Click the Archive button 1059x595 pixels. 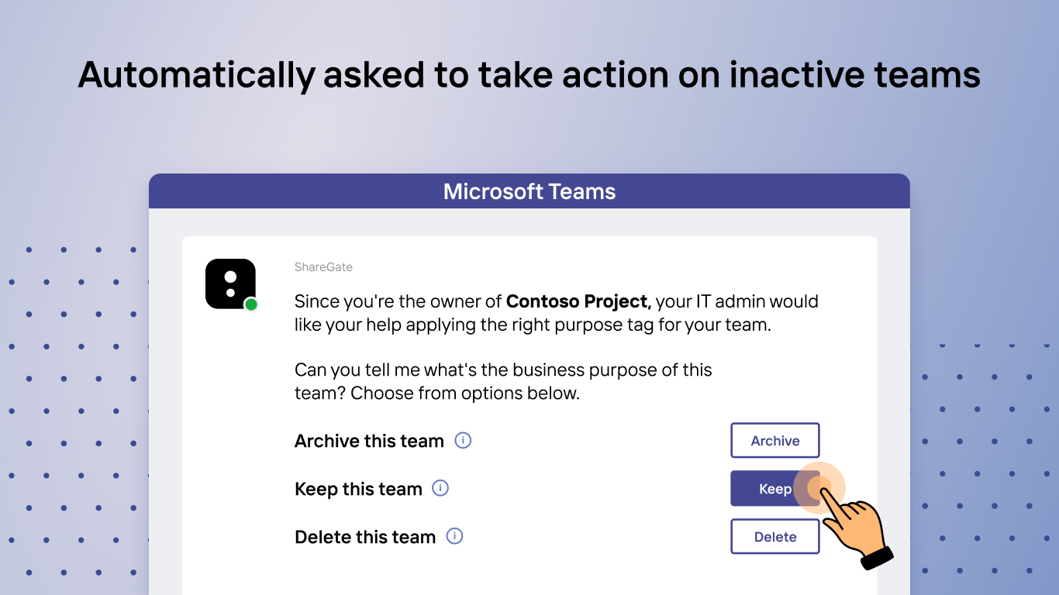pyautogui.click(x=774, y=441)
